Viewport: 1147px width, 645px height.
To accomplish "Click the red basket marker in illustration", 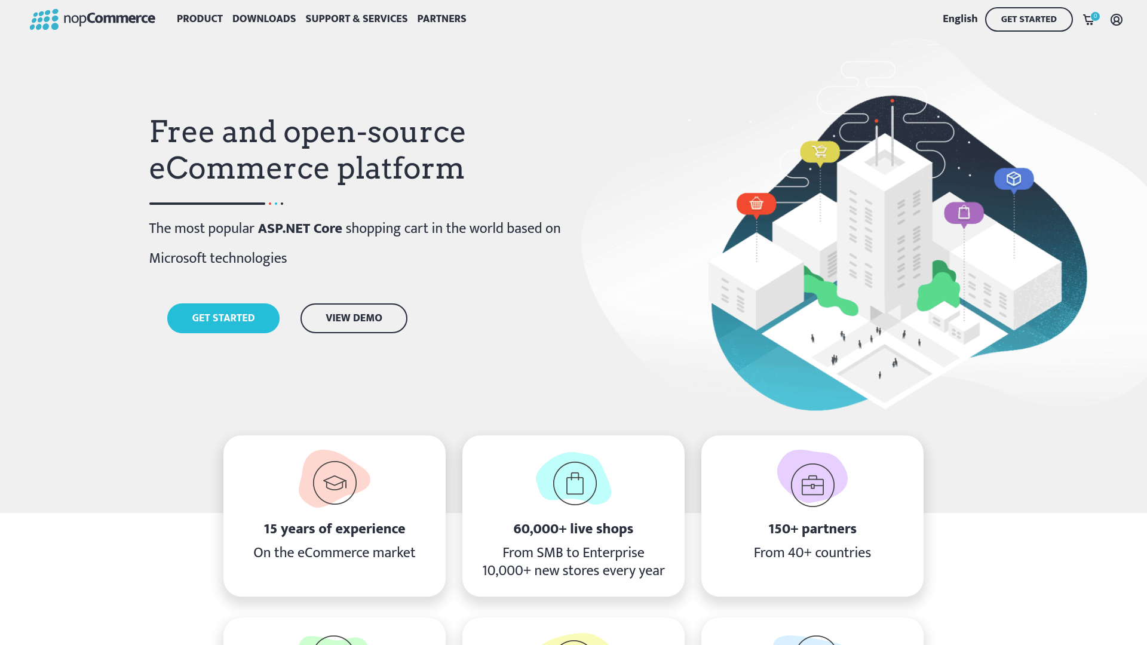I will pyautogui.click(x=756, y=205).
